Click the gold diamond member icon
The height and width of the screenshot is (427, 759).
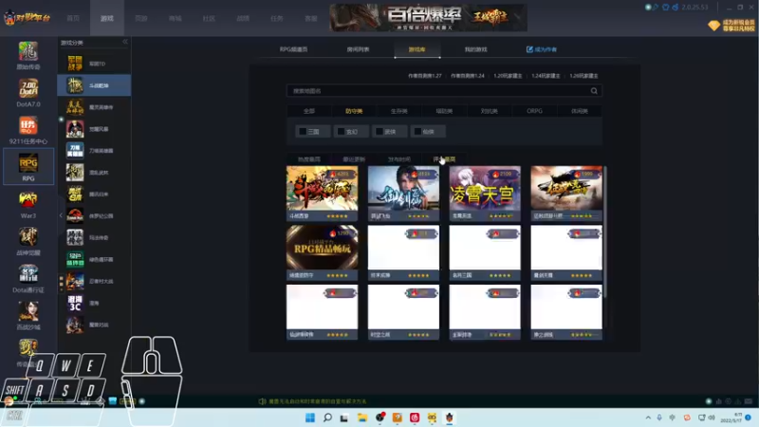tap(714, 26)
